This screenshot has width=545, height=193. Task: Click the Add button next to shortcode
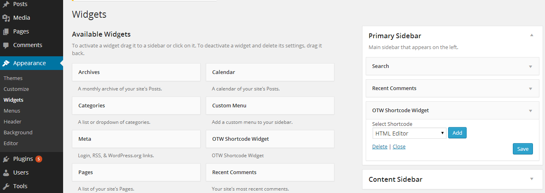pos(457,133)
